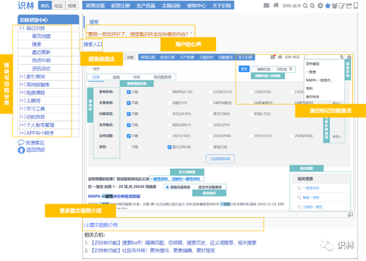The width and height of the screenshot is (366, 261).
Task: Toggle the 仅标题 checkbox
Action: tap(274, 69)
